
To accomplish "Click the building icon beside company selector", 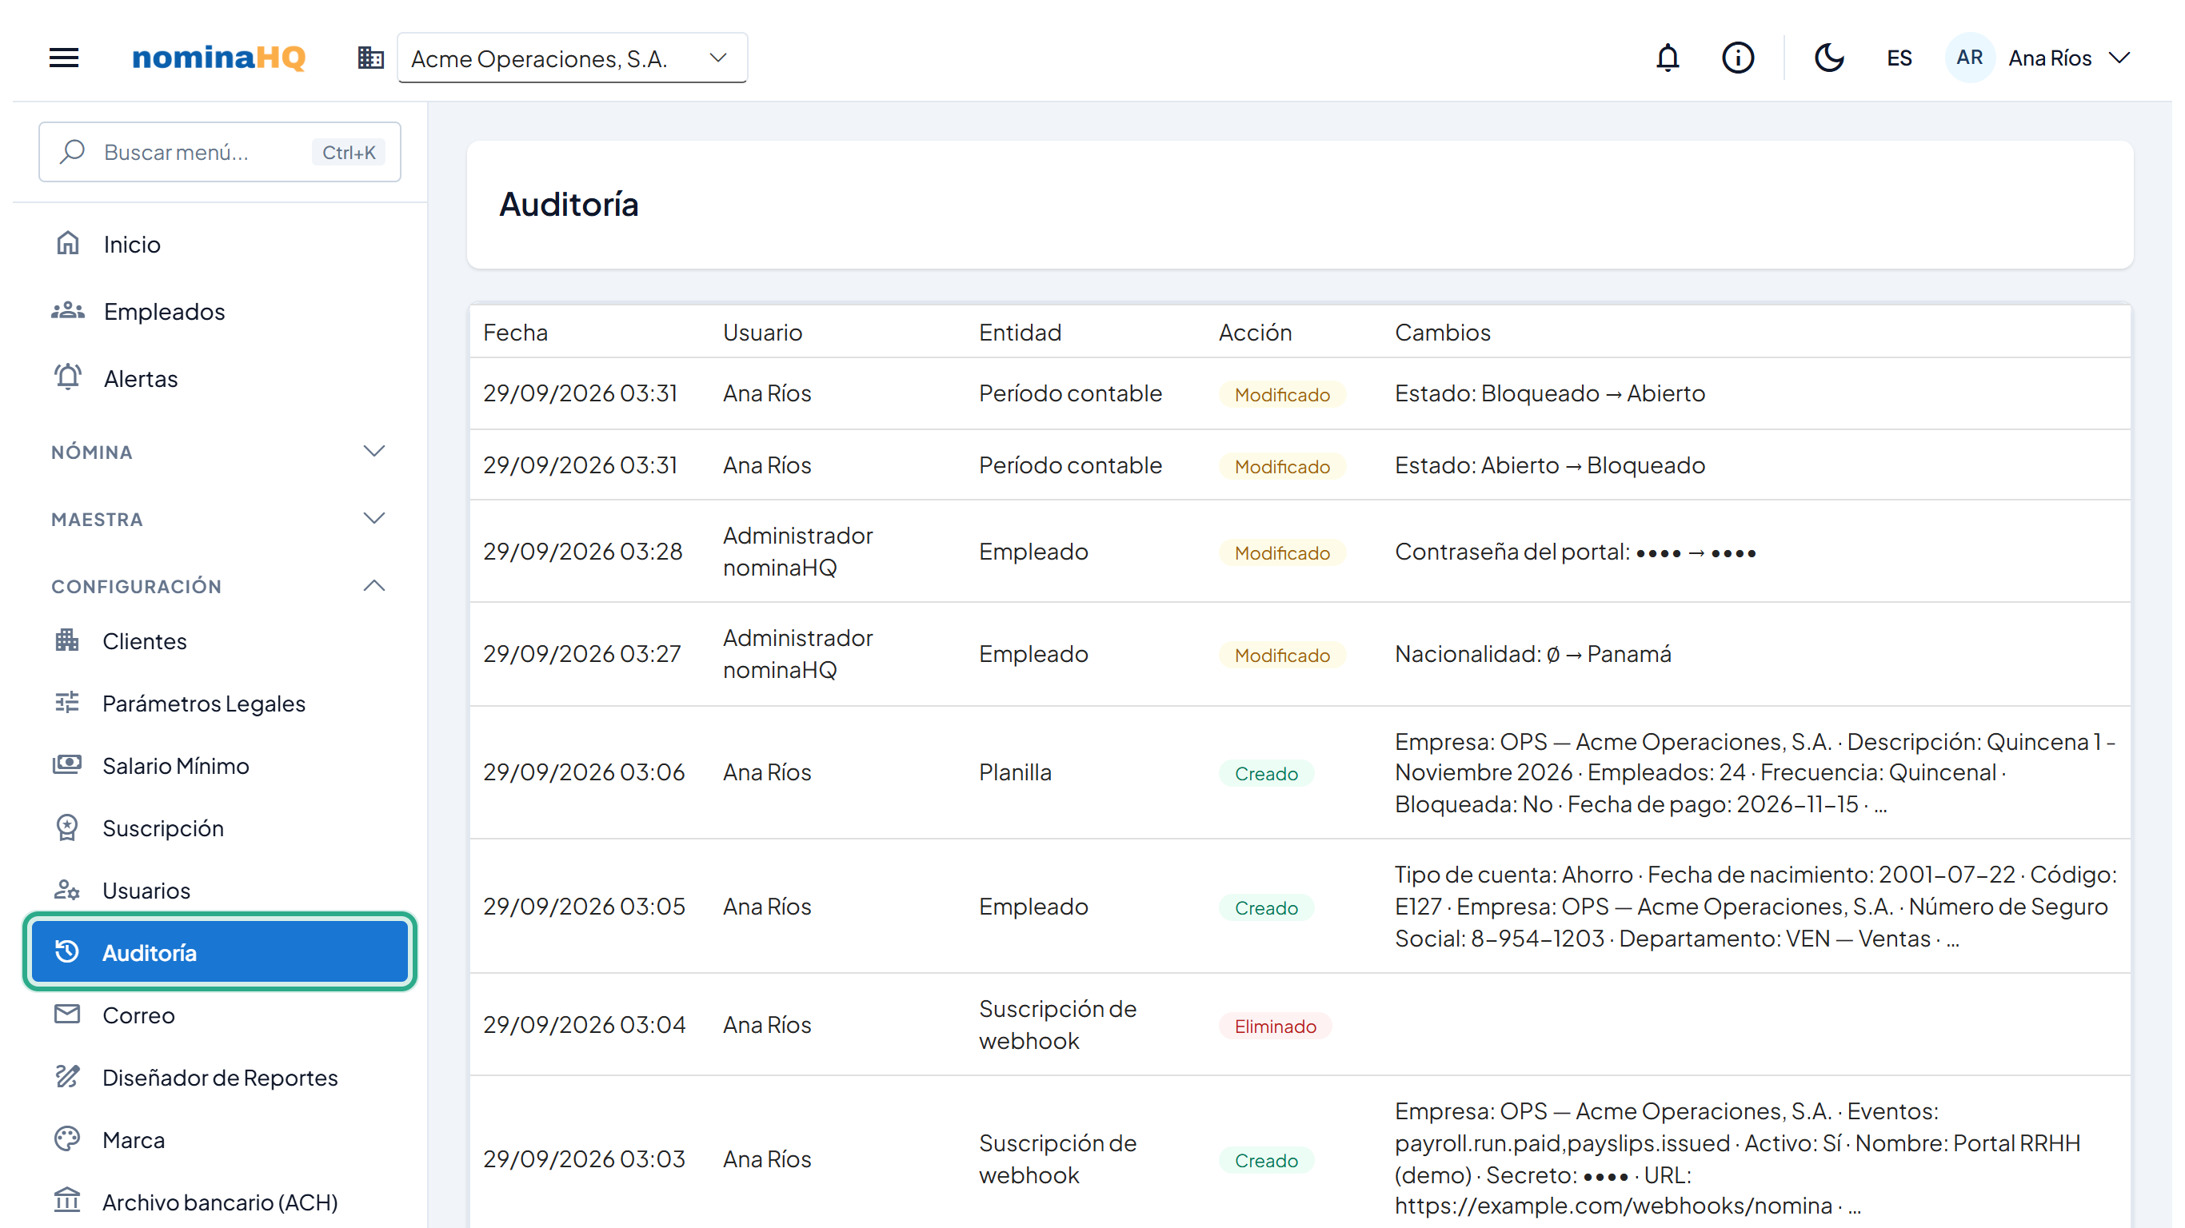I will click(x=370, y=58).
